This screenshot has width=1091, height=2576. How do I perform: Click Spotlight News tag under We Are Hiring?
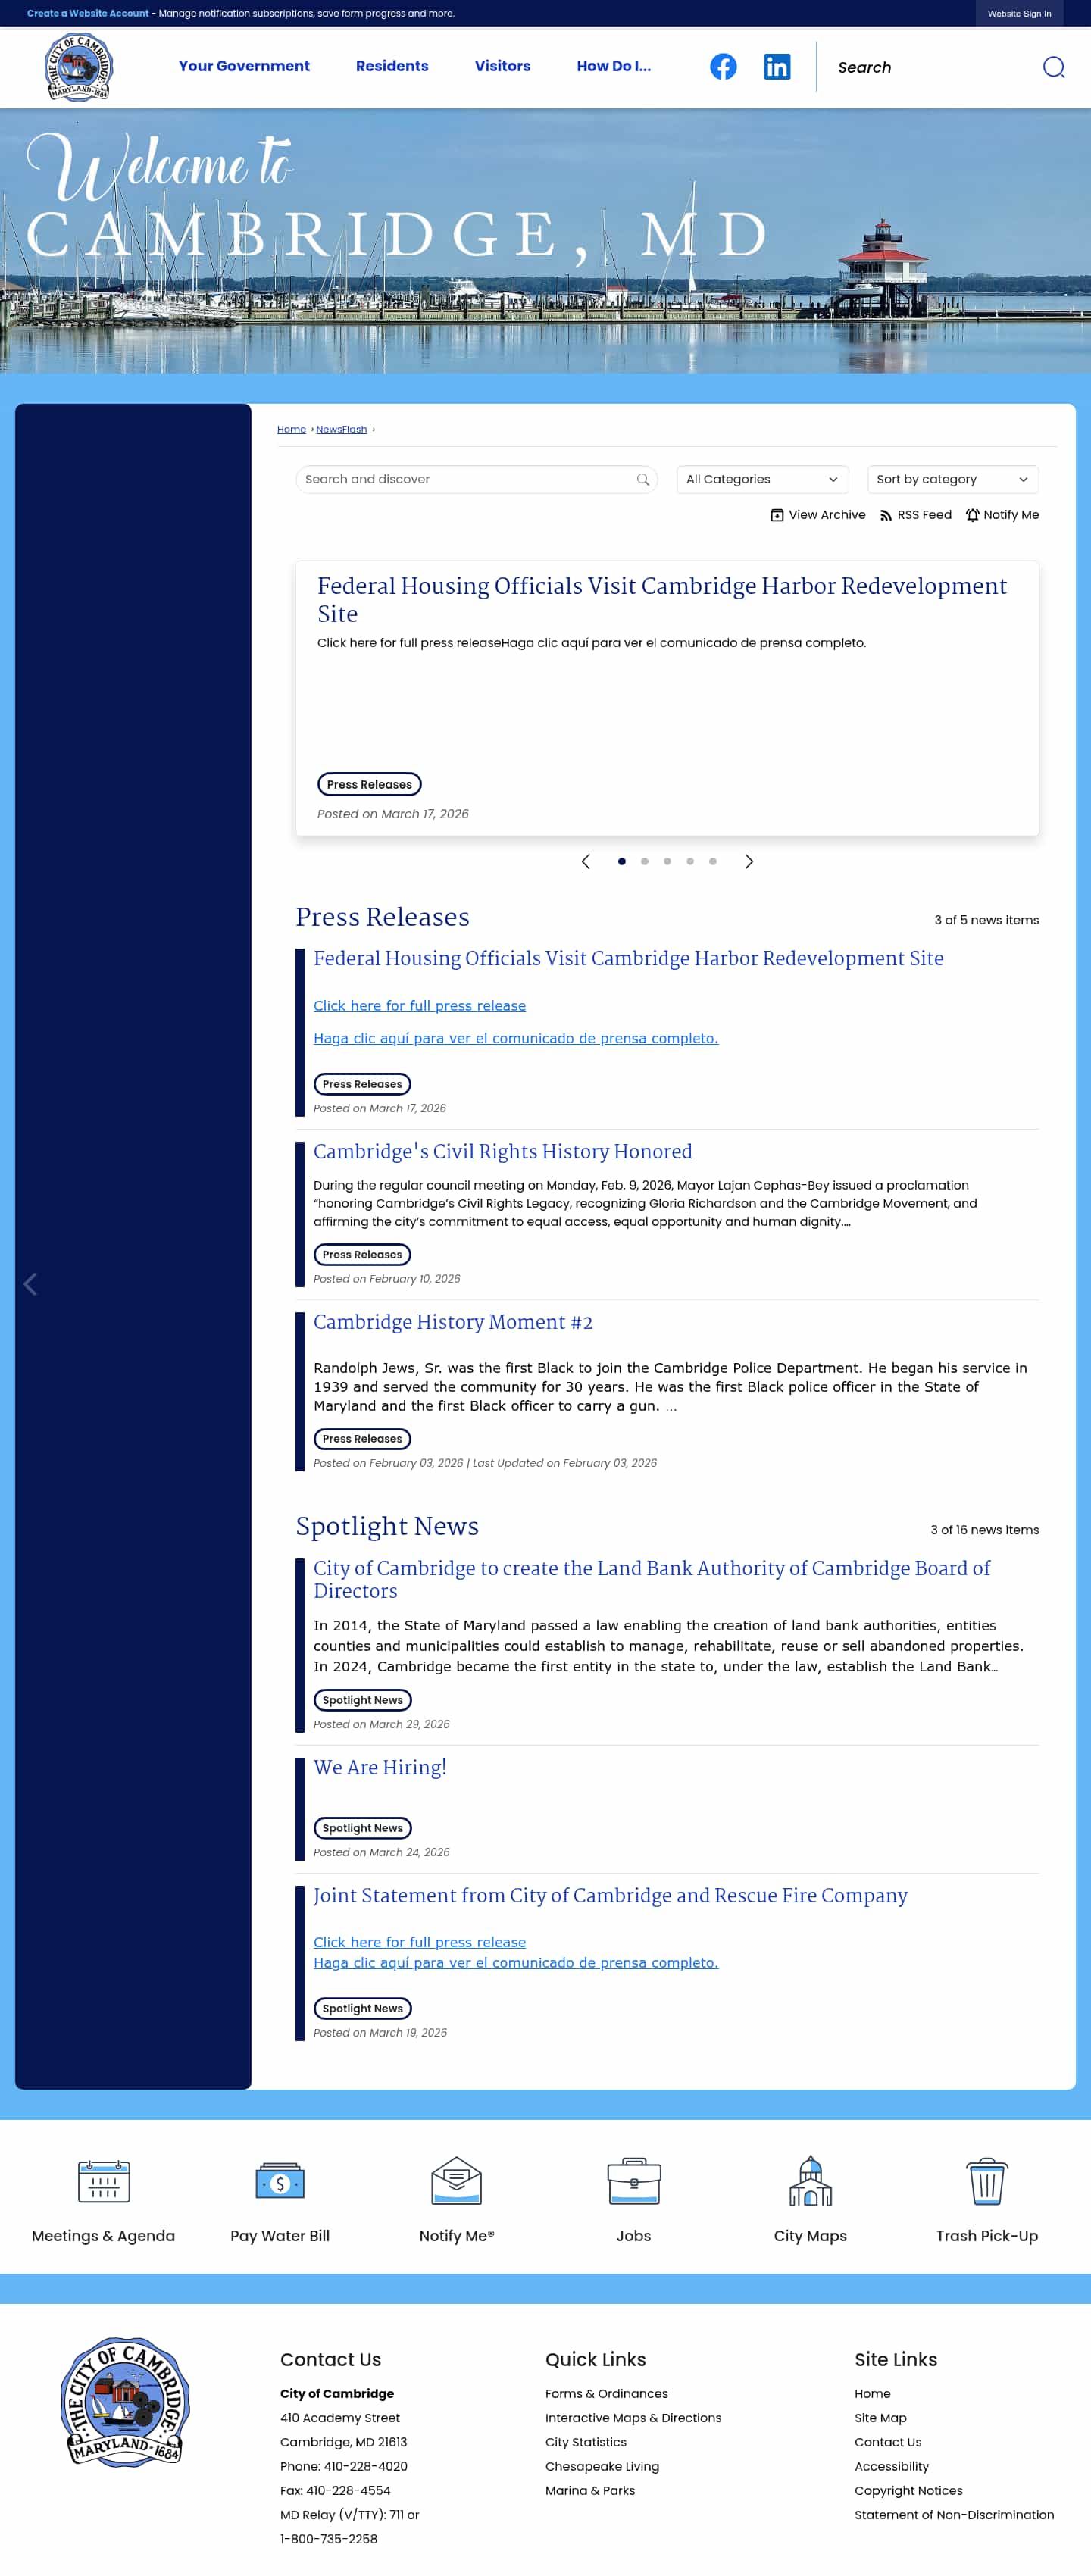click(362, 1828)
